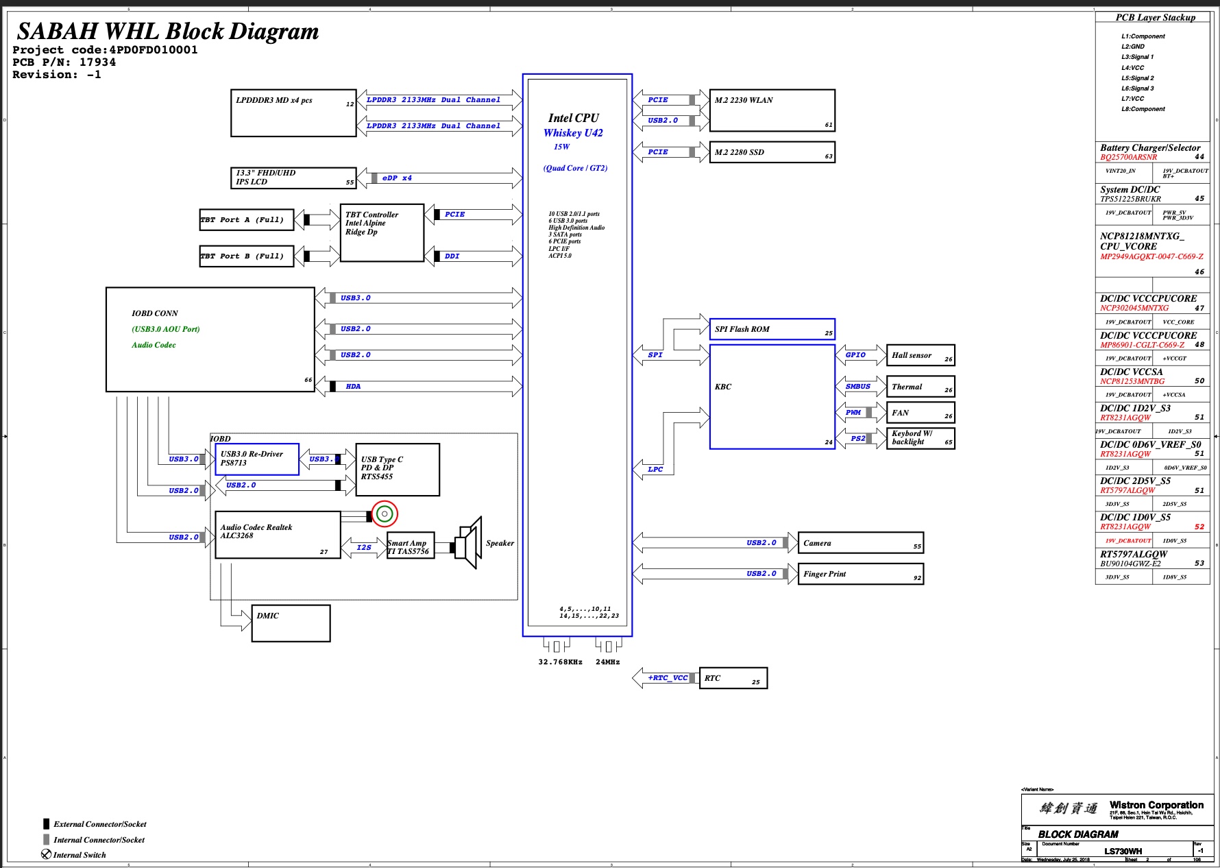Click the Thermal box
This screenshot has height=868, width=1220.
[x=920, y=387]
